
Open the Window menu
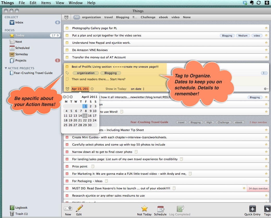76,3
